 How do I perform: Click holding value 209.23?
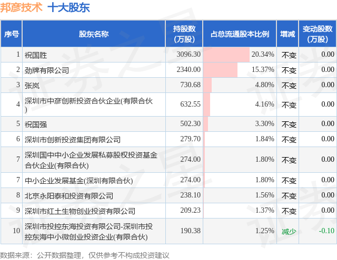(x=191, y=210)
